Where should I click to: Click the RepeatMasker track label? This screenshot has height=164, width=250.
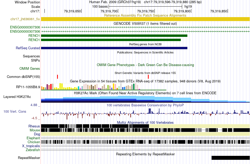pos(29,158)
